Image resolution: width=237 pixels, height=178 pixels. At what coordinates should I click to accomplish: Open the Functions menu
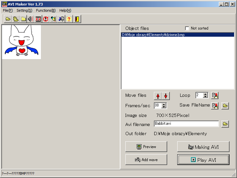[x=46, y=10]
